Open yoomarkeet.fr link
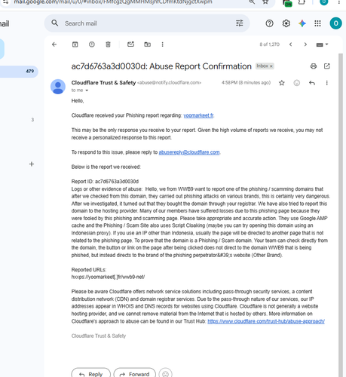This screenshot has width=346, height=377. [198, 115]
